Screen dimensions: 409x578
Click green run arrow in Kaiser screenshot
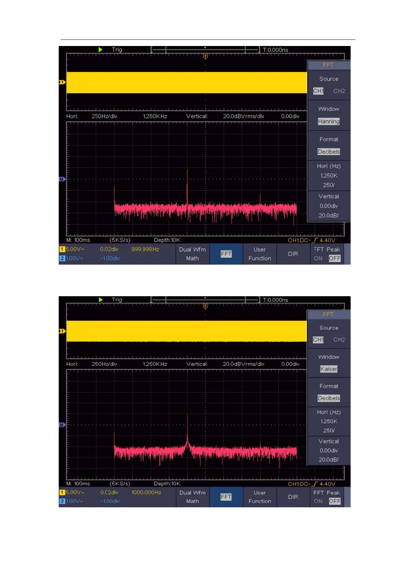[x=100, y=299]
